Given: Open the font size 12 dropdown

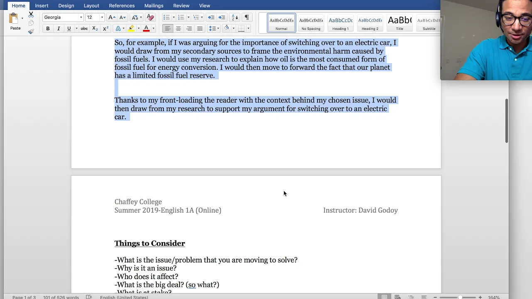Looking at the screenshot, I should [x=102, y=17].
